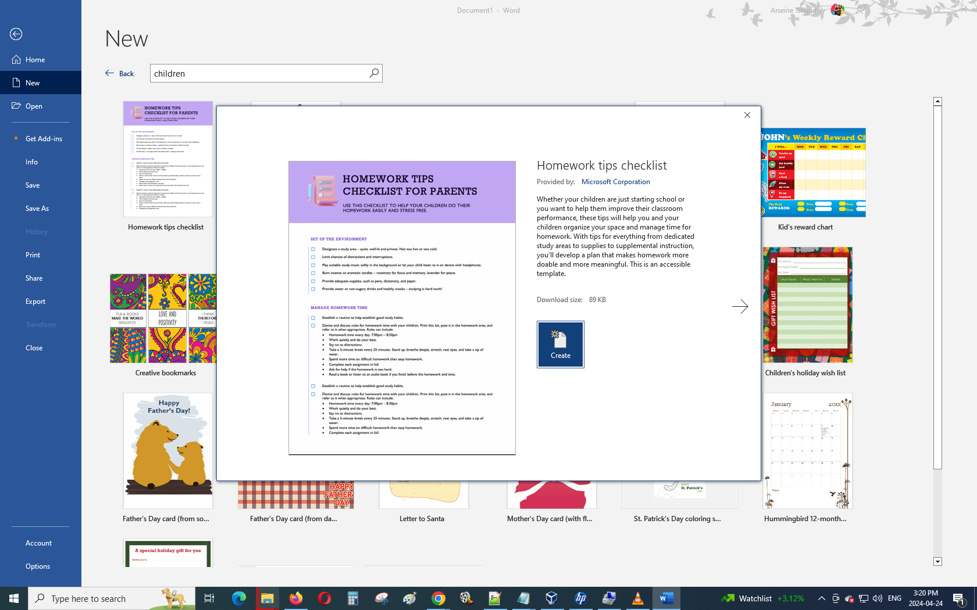Click the user account profile picture
Viewport: 977px width, 610px height.
(837, 10)
